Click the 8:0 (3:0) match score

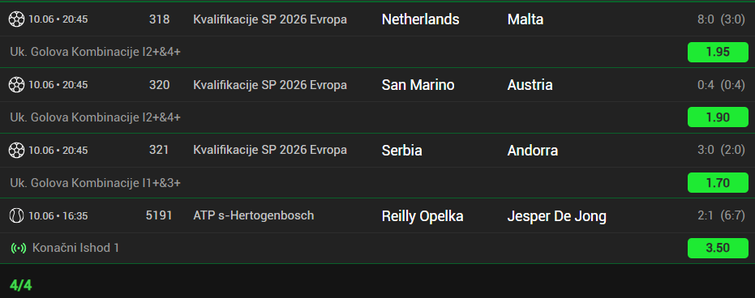tap(721, 19)
